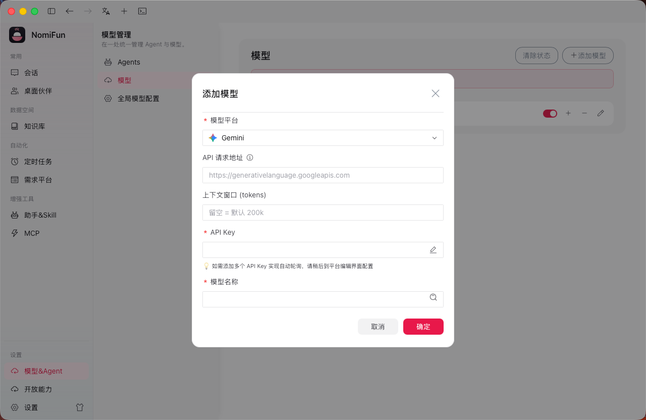Click the 模型名称 search icon

433,297
